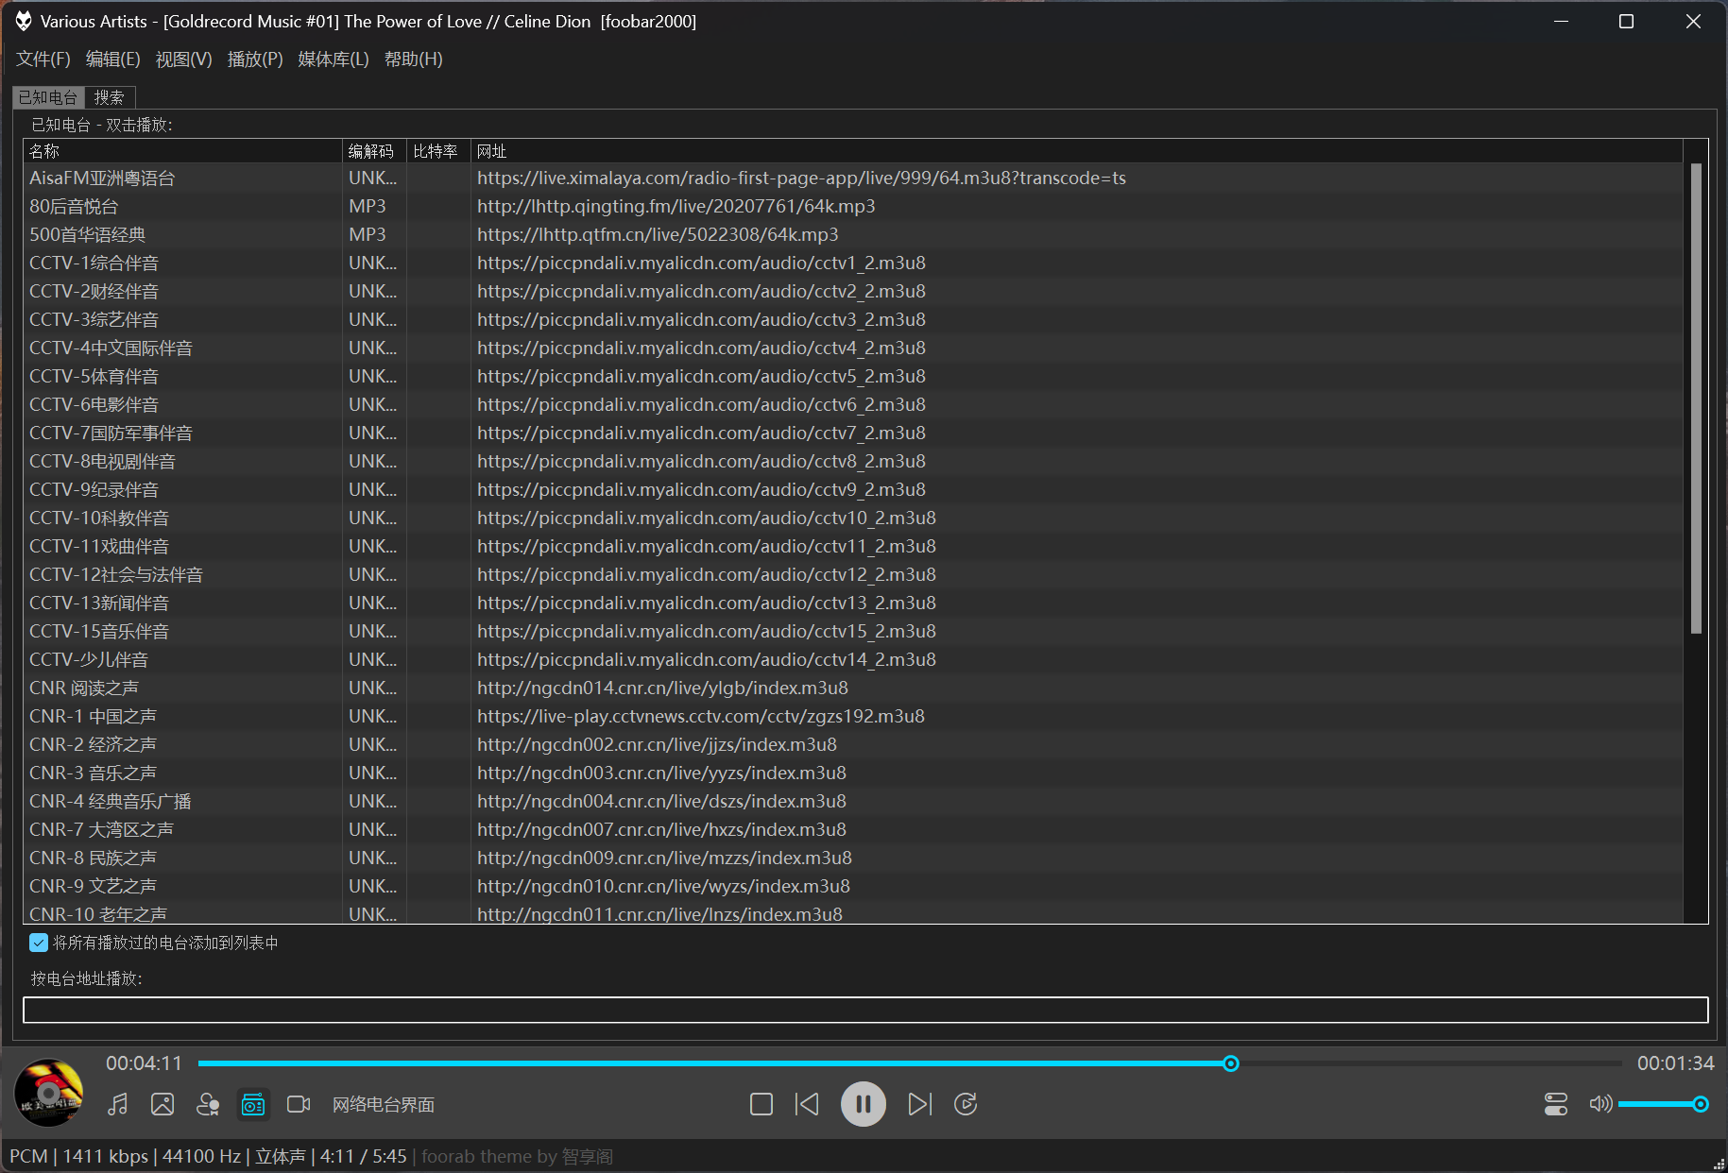Select the random playback button
1728x1173 pixels.
[x=966, y=1104]
